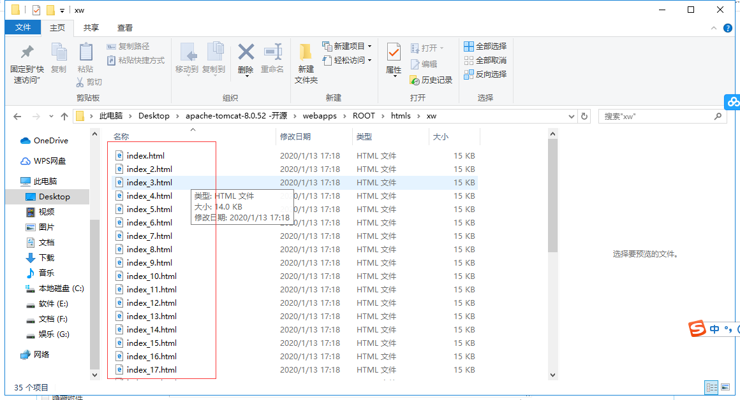Open 音乐 in the navigation pane
Image resolution: width=740 pixels, height=400 pixels.
40,273
